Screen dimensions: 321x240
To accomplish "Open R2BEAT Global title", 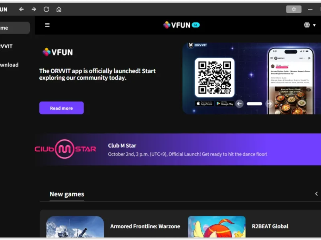I will pos(270,226).
